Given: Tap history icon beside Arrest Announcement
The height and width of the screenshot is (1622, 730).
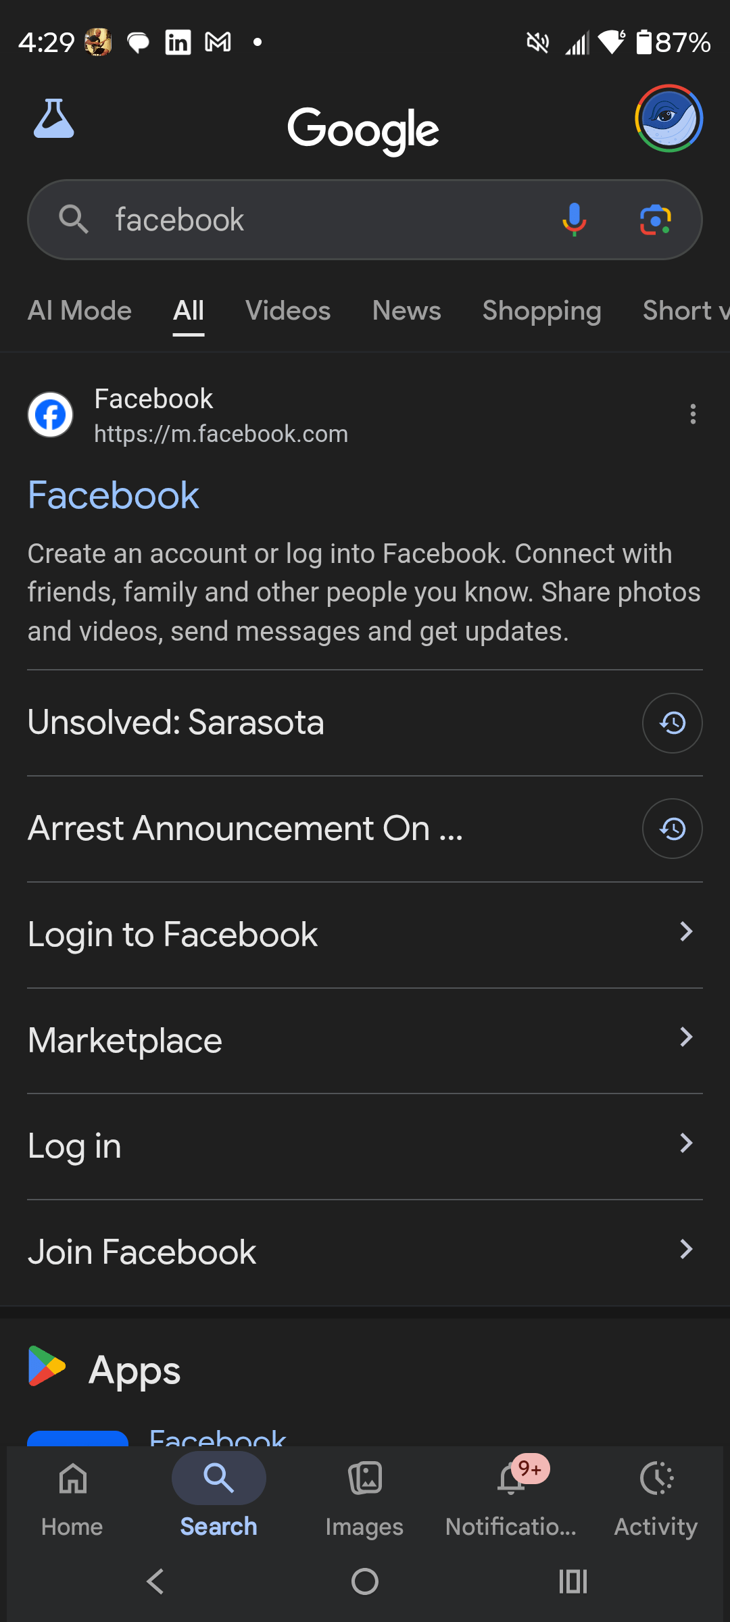Looking at the screenshot, I should coord(672,829).
